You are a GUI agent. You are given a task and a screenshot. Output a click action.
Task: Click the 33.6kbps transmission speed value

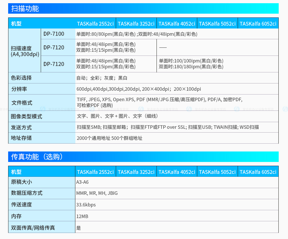pyautogui.click(x=86, y=205)
